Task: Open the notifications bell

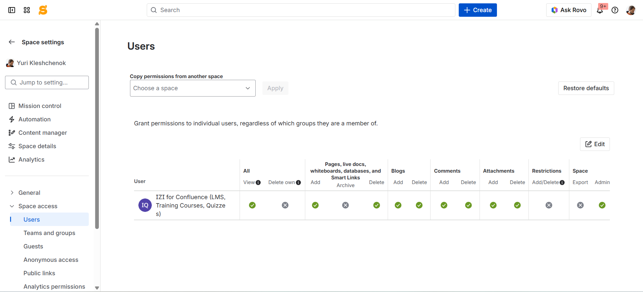Action: [600, 10]
